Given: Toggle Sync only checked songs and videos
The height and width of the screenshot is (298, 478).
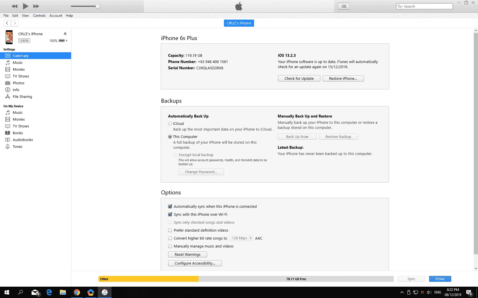Looking at the screenshot, I should point(170,222).
